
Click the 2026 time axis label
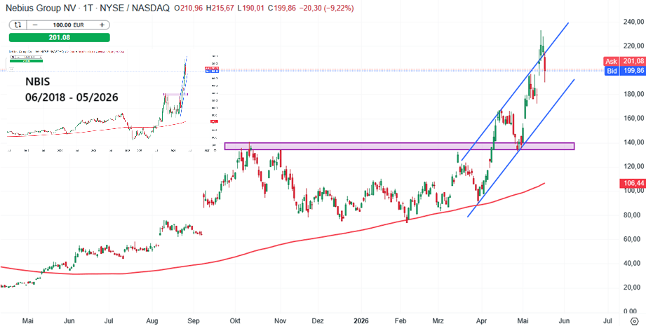tap(361, 320)
